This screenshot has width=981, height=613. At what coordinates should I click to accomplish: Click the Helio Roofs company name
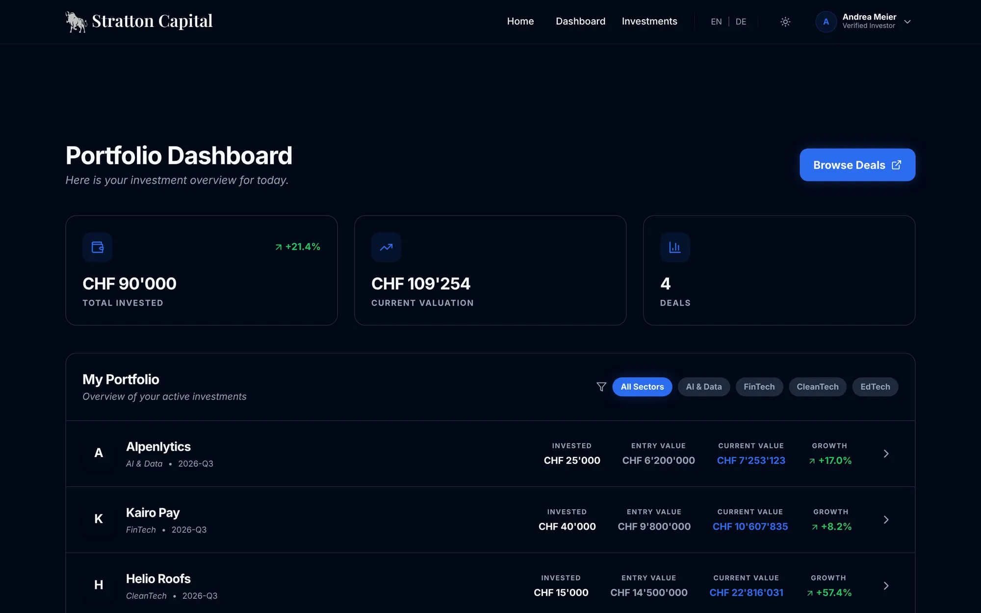158,579
